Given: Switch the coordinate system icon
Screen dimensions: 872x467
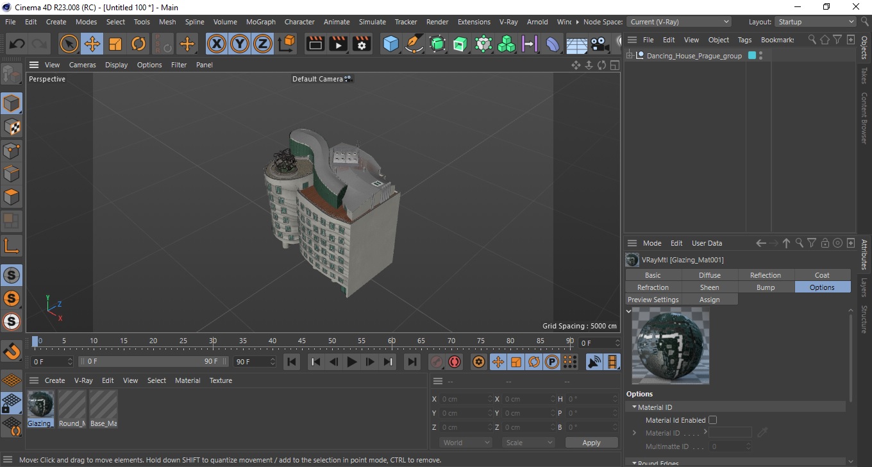Looking at the screenshot, I should click(287, 44).
